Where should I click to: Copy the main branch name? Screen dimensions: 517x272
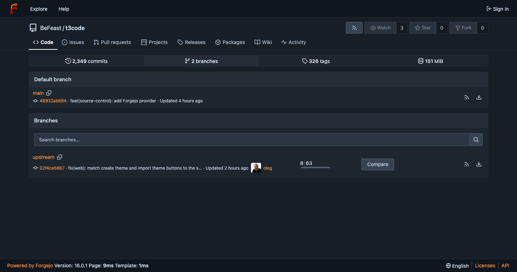pyautogui.click(x=49, y=93)
